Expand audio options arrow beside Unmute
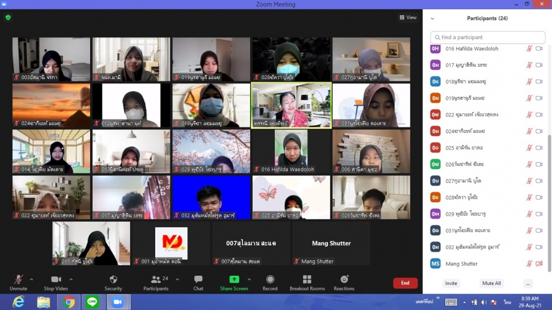This screenshot has width=552, height=310. tap(32, 279)
